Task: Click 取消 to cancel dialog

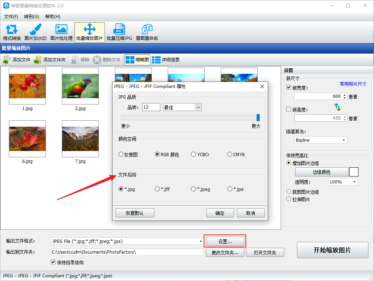Action: click(251, 213)
